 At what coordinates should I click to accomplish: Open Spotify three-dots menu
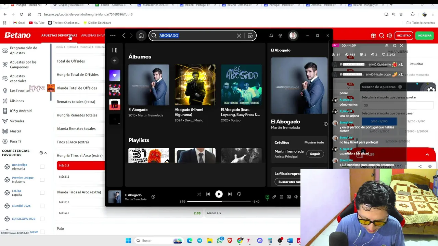click(113, 36)
